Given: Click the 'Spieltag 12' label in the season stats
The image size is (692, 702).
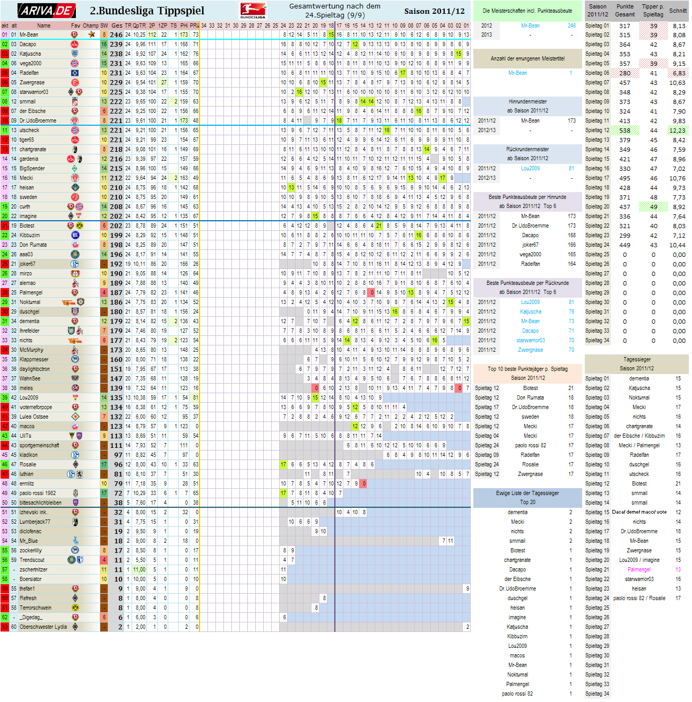Looking at the screenshot, I should (x=597, y=130).
